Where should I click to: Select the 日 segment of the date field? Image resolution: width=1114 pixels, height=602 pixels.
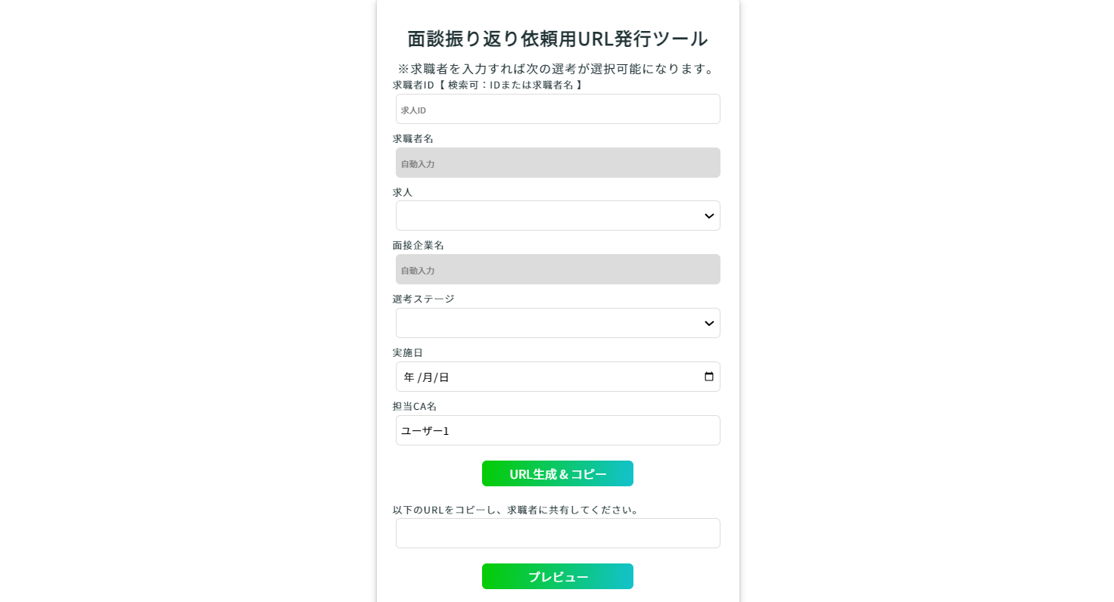[x=444, y=377]
